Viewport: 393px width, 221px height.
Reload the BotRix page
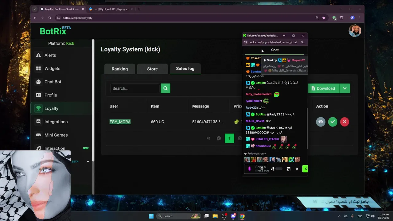tap(50, 18)
